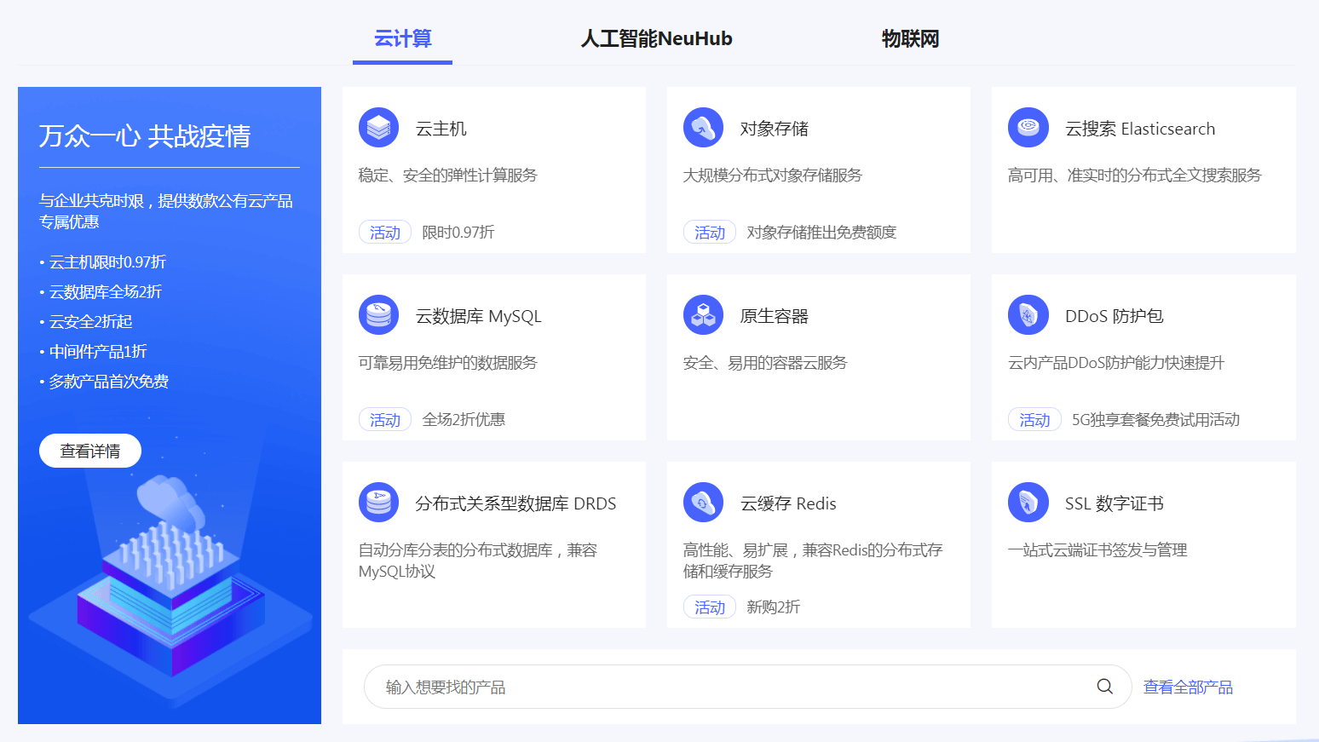This screenshot has height=742, width=1319.
Task: Switch to the 人工智能NeuHub tab
Action: pyautogui.click(x=656, y=39)
